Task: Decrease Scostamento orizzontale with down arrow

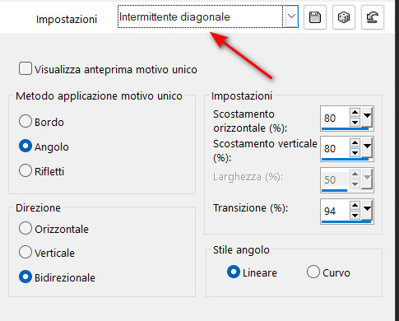Action: coord(355,122)
